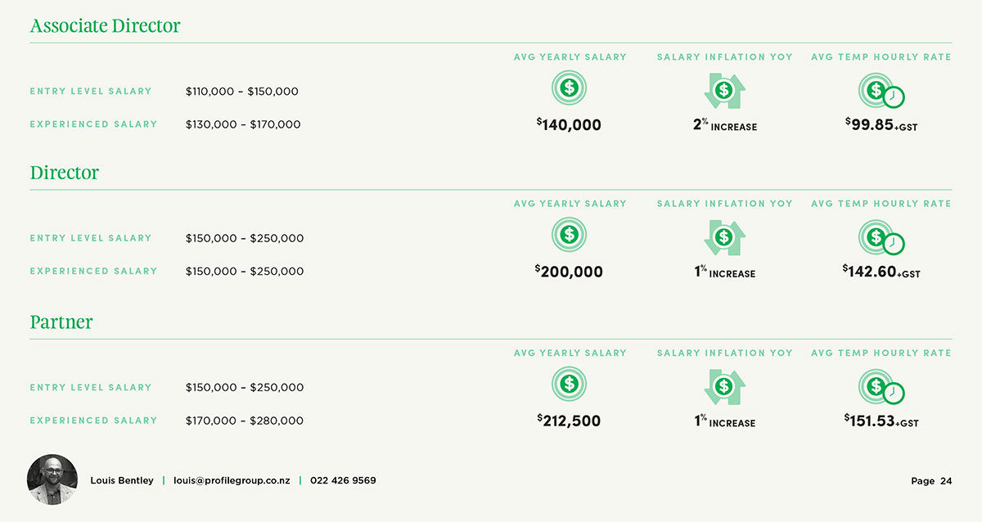Click the Partner salary inflation arrows icon
Viewport: 982px width, 522px height.
coord(724,386)
